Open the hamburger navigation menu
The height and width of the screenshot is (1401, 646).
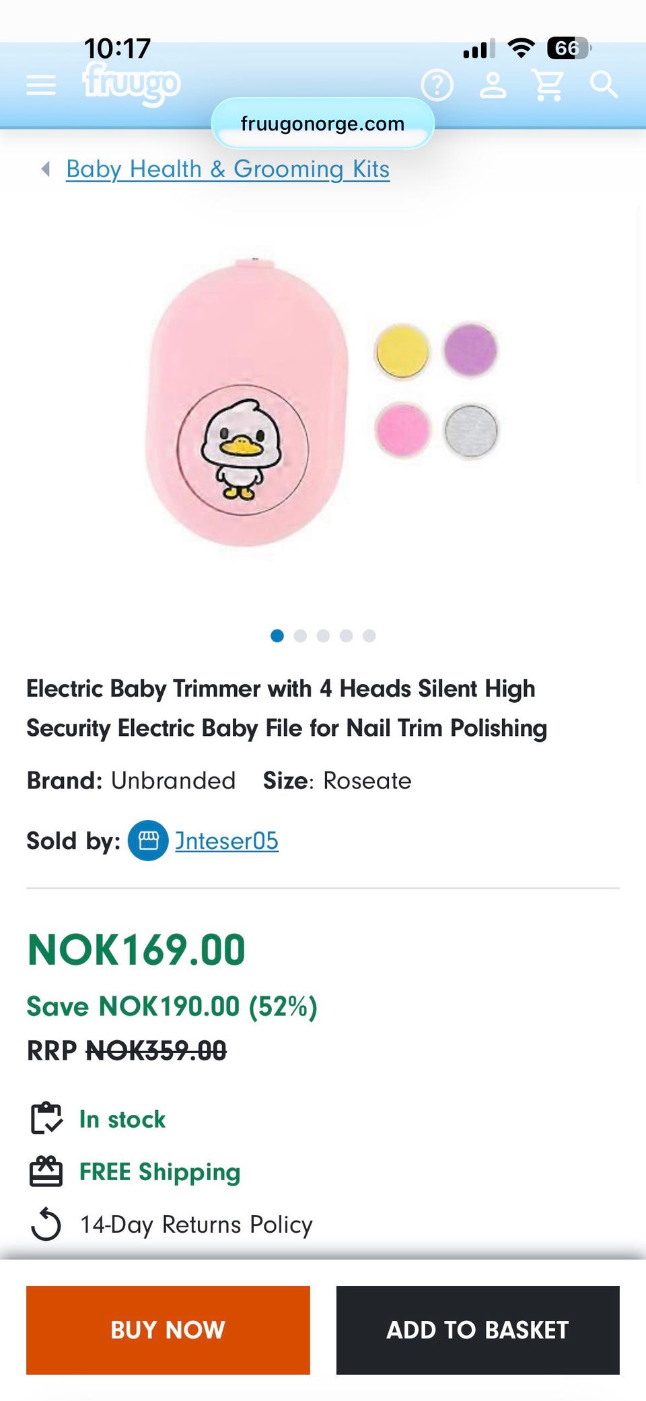(41, 86)
